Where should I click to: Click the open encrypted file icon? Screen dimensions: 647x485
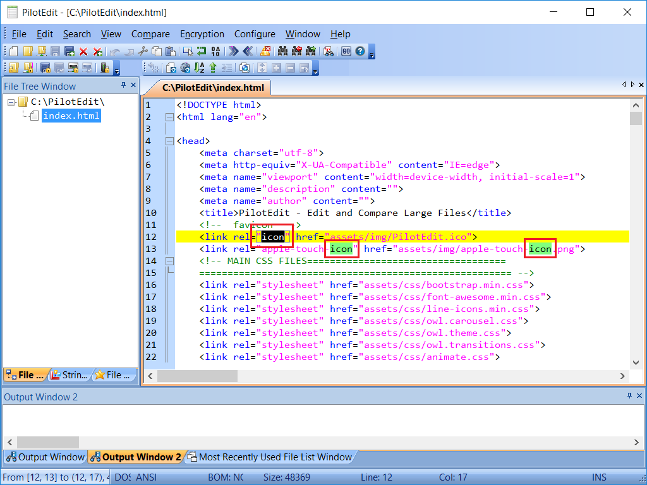[x=14, y=68]
